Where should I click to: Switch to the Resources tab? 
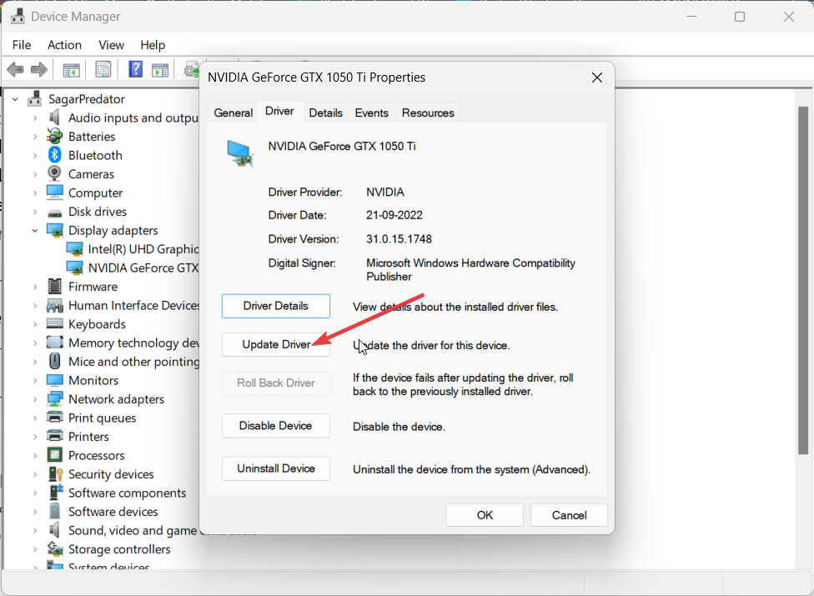pyautogui.click(x=428, y=113)
